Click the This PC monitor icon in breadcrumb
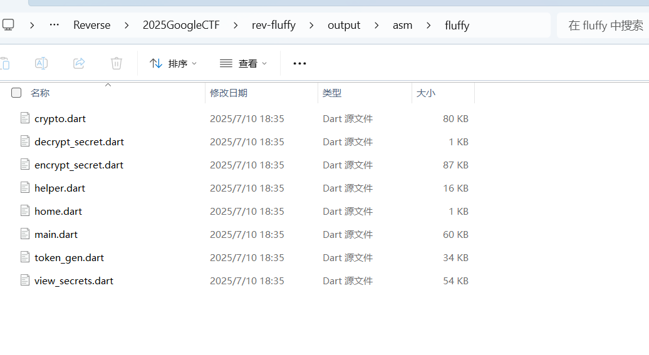649x355 pixels. [x=8, y=25]
